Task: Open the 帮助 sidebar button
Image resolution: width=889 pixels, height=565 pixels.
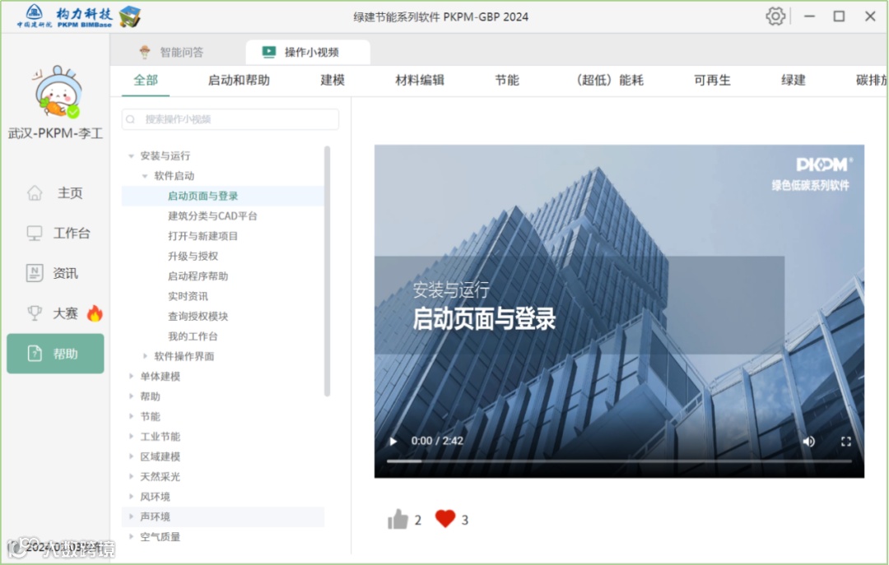Action: click(x=56, y=354)
